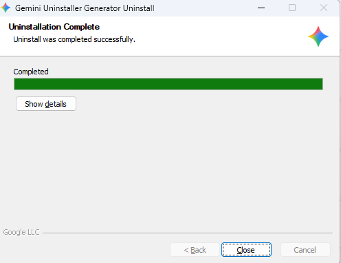Click the Google LLC branding text
This screenshot has width=341, height=263.
(21, 232)
